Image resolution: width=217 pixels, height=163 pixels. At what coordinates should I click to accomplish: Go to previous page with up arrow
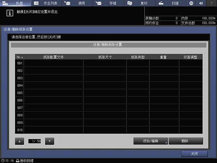tap(19, 141)
